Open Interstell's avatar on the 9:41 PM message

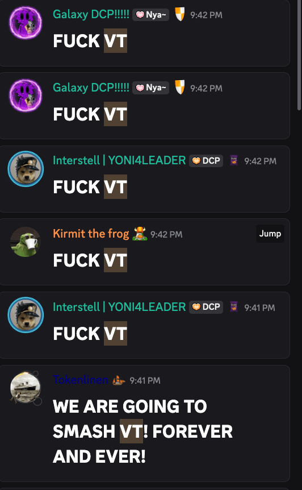(x=26, y=315)
